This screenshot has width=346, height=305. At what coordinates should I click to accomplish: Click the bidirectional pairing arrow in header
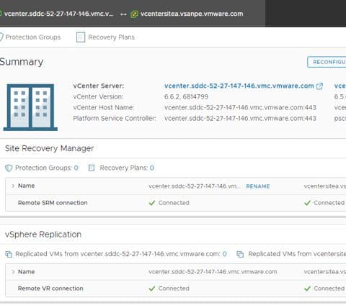tap(123, 14)
